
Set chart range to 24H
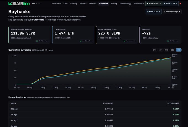click(x=155, y=50)
